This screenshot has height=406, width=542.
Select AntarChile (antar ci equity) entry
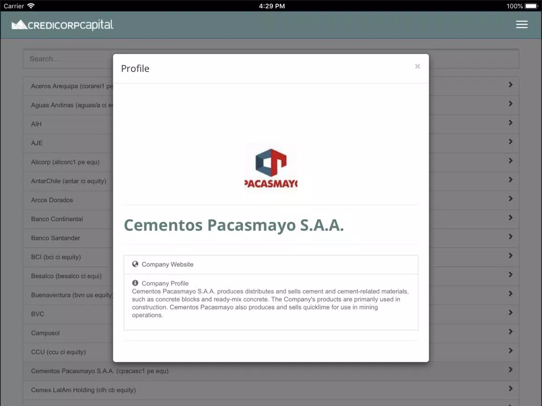68,181
